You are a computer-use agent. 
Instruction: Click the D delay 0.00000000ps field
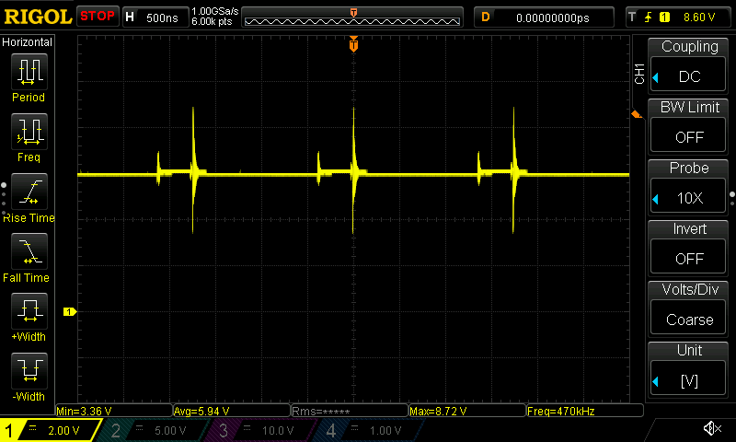pyautogui.click(x=544, y=17)
